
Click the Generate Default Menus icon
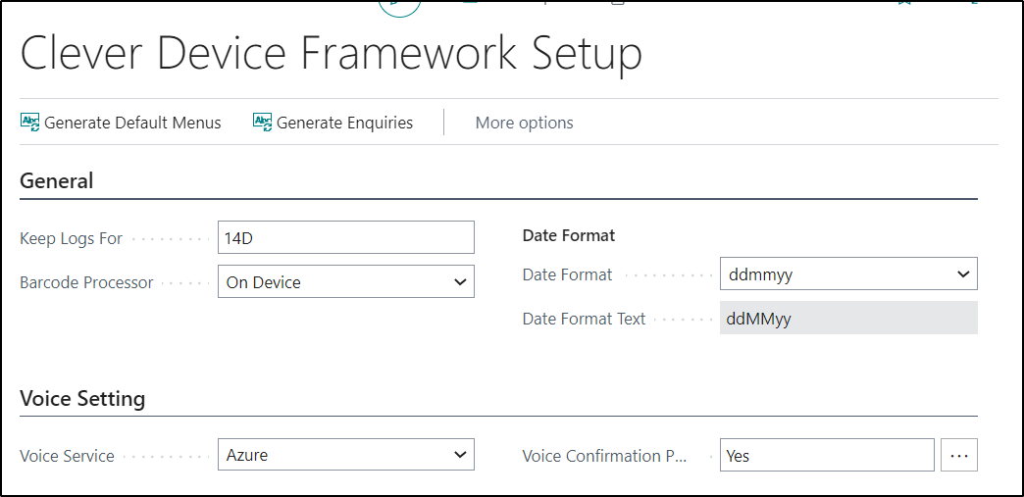(30, 123)
